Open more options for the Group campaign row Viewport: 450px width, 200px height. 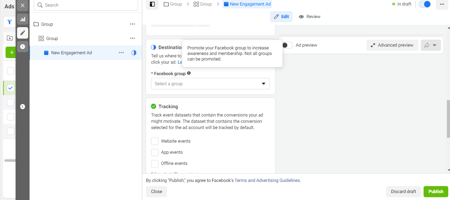coord(132,24)
